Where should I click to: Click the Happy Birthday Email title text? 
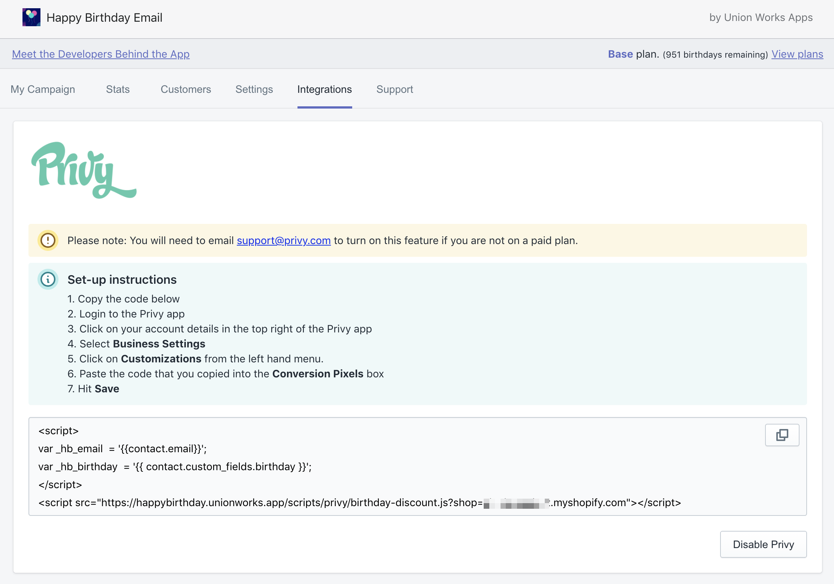[104, 18]
